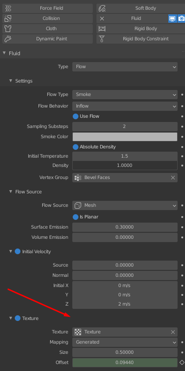Click the Initial Temperature field
This screenshot has height=371, width=185.
(125, 156)
